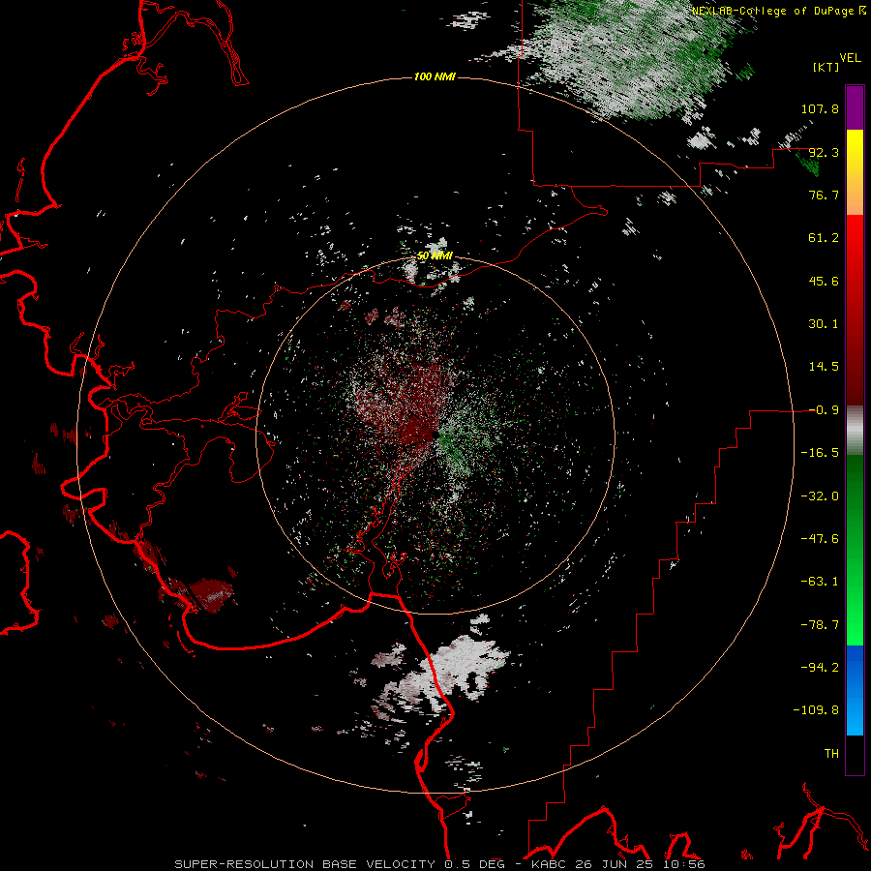Click the VEL legend title

(851, 58)
